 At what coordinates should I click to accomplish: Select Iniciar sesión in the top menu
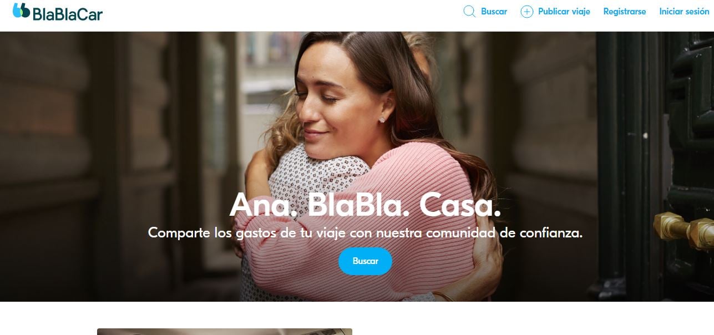[x=684, y=12]
